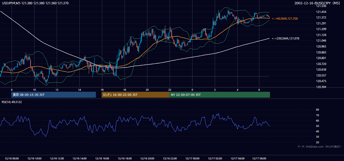Click price axis value 121.209
The width and height of the screenshot is (344, 161).
coord(321,29)
